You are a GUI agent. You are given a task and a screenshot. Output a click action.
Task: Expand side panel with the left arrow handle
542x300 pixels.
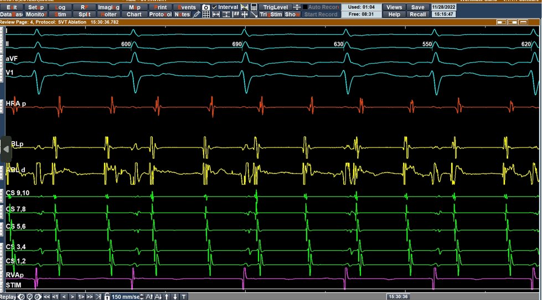point(6,149)
